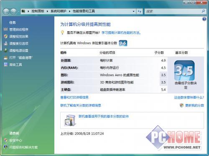Click the back navigation arrow button

tap(6, 11)
